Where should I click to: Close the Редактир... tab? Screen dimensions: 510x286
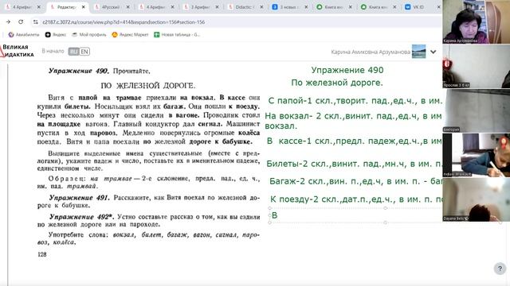83,7
